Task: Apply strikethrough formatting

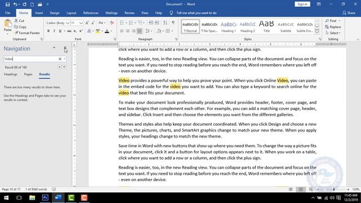Action: coord(69,31)
